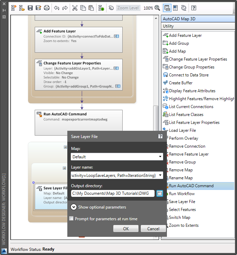Toggle the activity panel icon highlighted in the toolbar

(x=167, y=8)
